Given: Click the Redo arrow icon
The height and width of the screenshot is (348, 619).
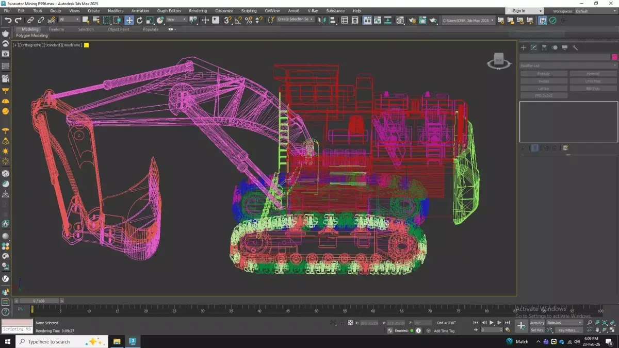Looking at the screenshot, I should 18,20.
